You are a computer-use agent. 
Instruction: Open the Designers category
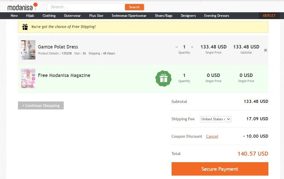(x=188, y=16)
